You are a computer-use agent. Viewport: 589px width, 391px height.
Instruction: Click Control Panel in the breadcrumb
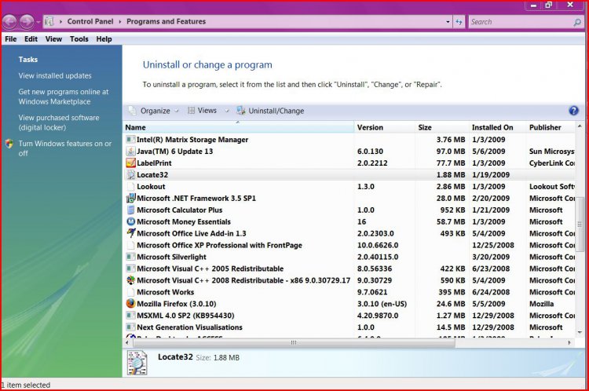pos(90,21)
